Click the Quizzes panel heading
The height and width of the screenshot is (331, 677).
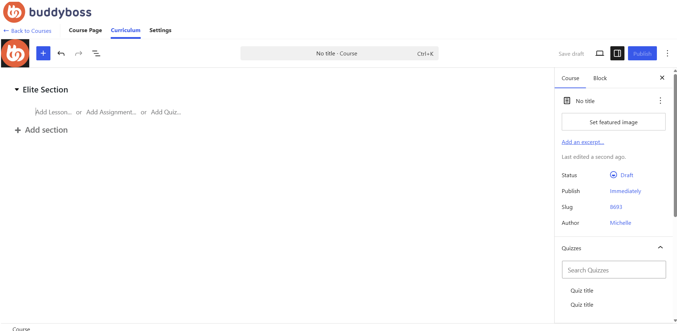(571, 248)
